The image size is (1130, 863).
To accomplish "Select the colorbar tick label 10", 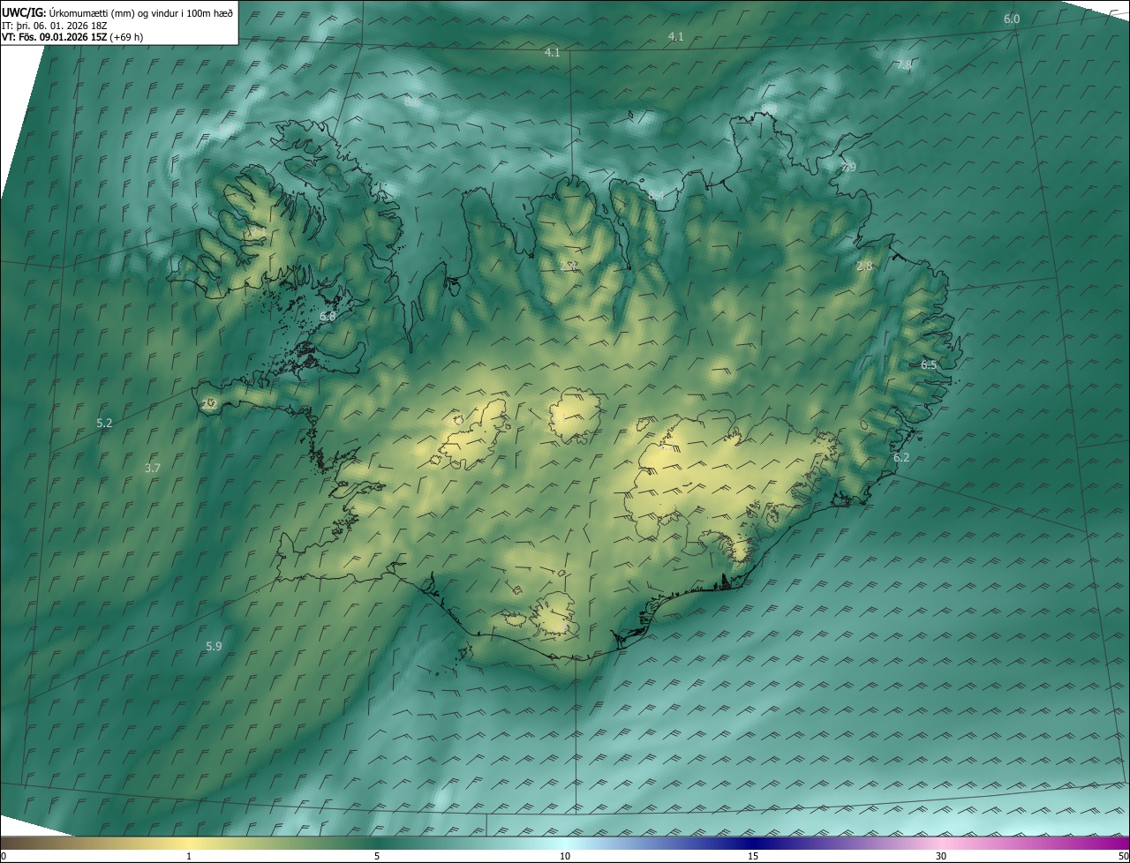I will [565, 856].
